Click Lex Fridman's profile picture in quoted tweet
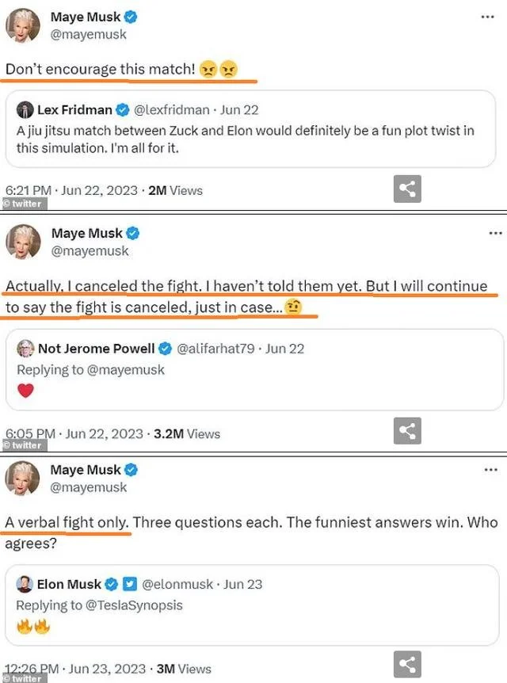 coord(25,110)
